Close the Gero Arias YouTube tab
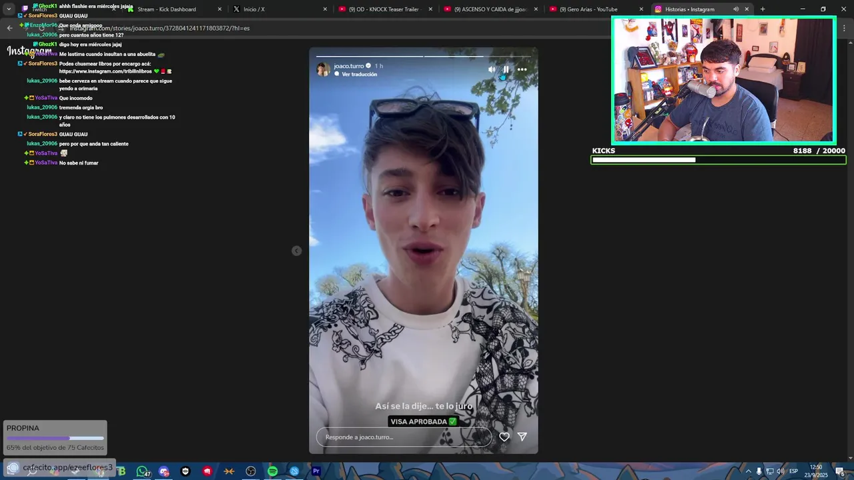 click(x=641, y=9)
